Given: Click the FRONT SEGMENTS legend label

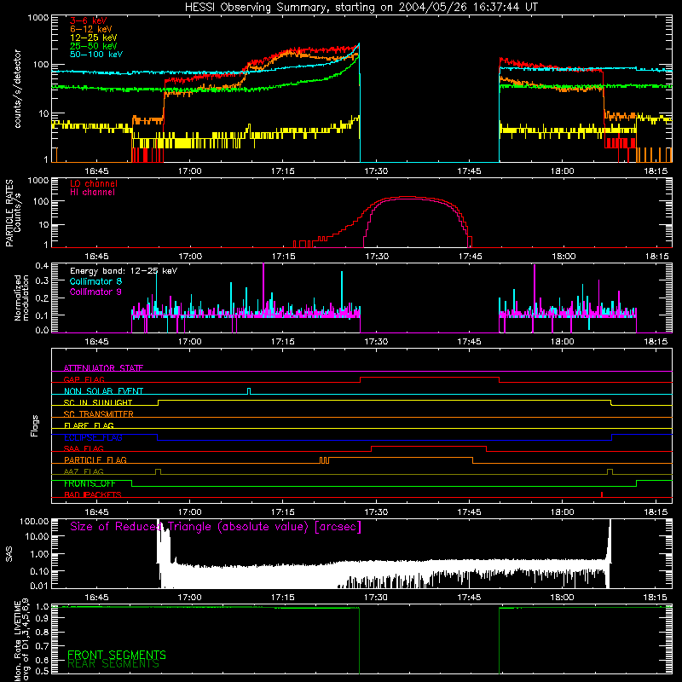Looking at the screenshot, I should tap(117, 655).
